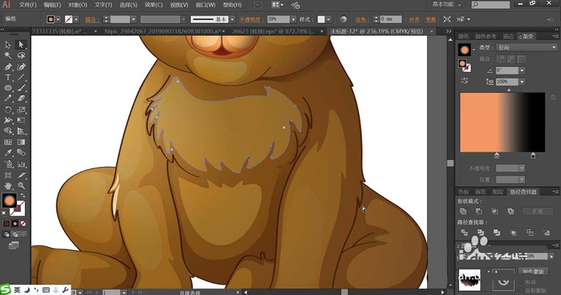Enable Draw Inside mode
Screen dimensions: 561x295
click(x=23, y=235)
